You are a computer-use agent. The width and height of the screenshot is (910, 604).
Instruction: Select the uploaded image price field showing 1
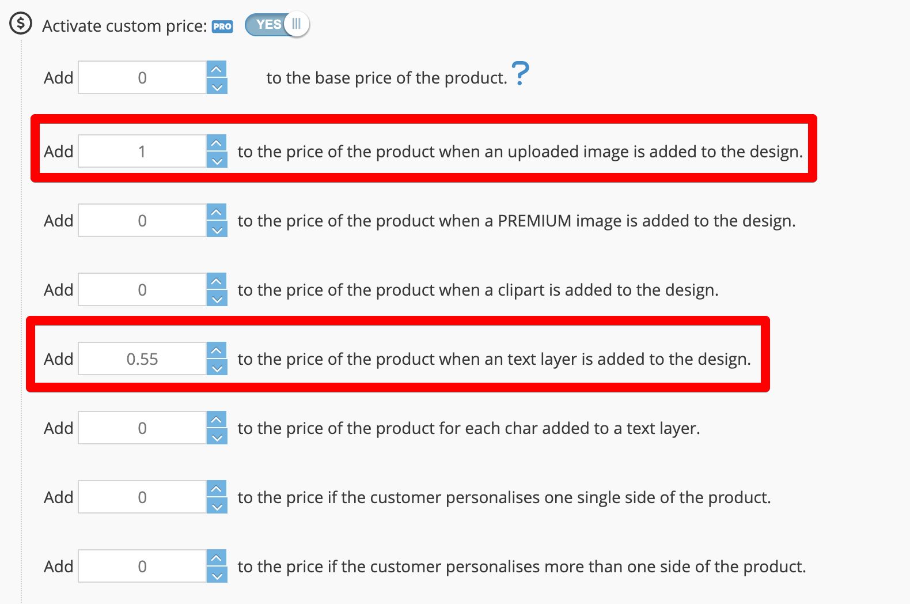(x=142, y=151)
